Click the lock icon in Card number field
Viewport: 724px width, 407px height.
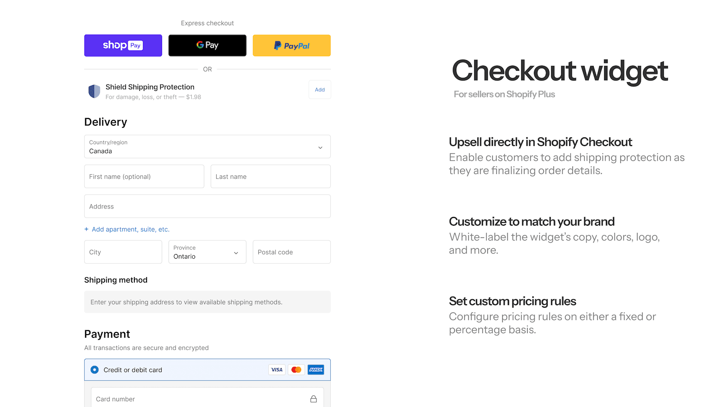(314, 399)
